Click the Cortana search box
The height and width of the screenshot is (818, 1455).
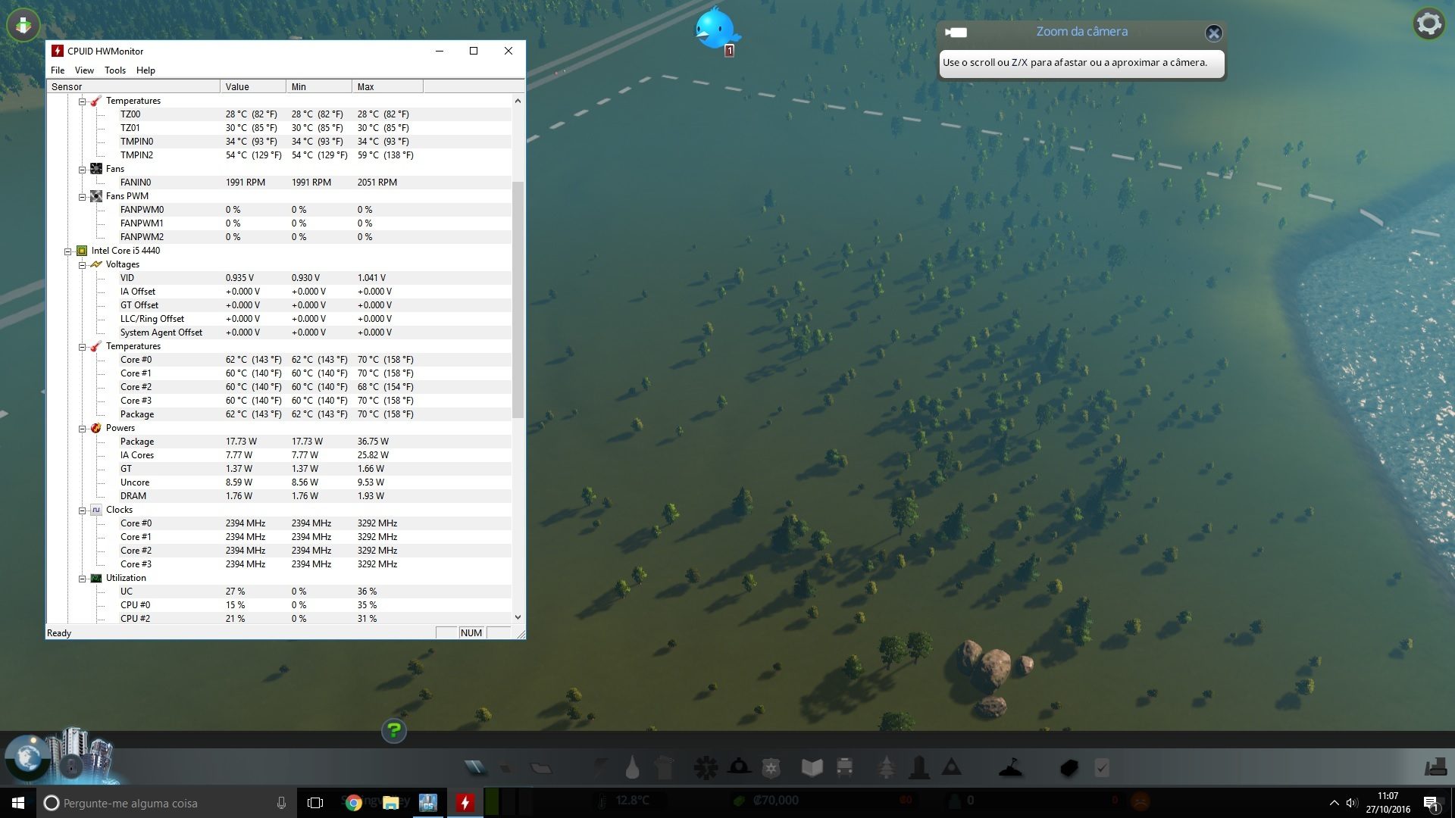(166, 803)
